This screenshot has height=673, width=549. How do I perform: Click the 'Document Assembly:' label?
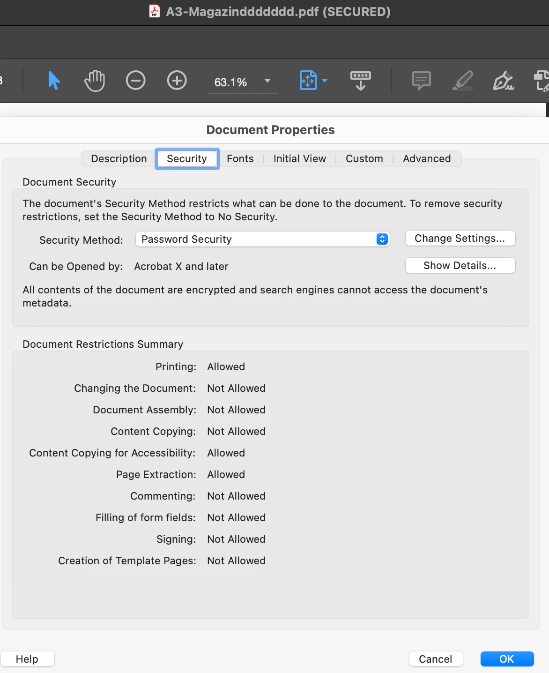(x=145, y=410)
